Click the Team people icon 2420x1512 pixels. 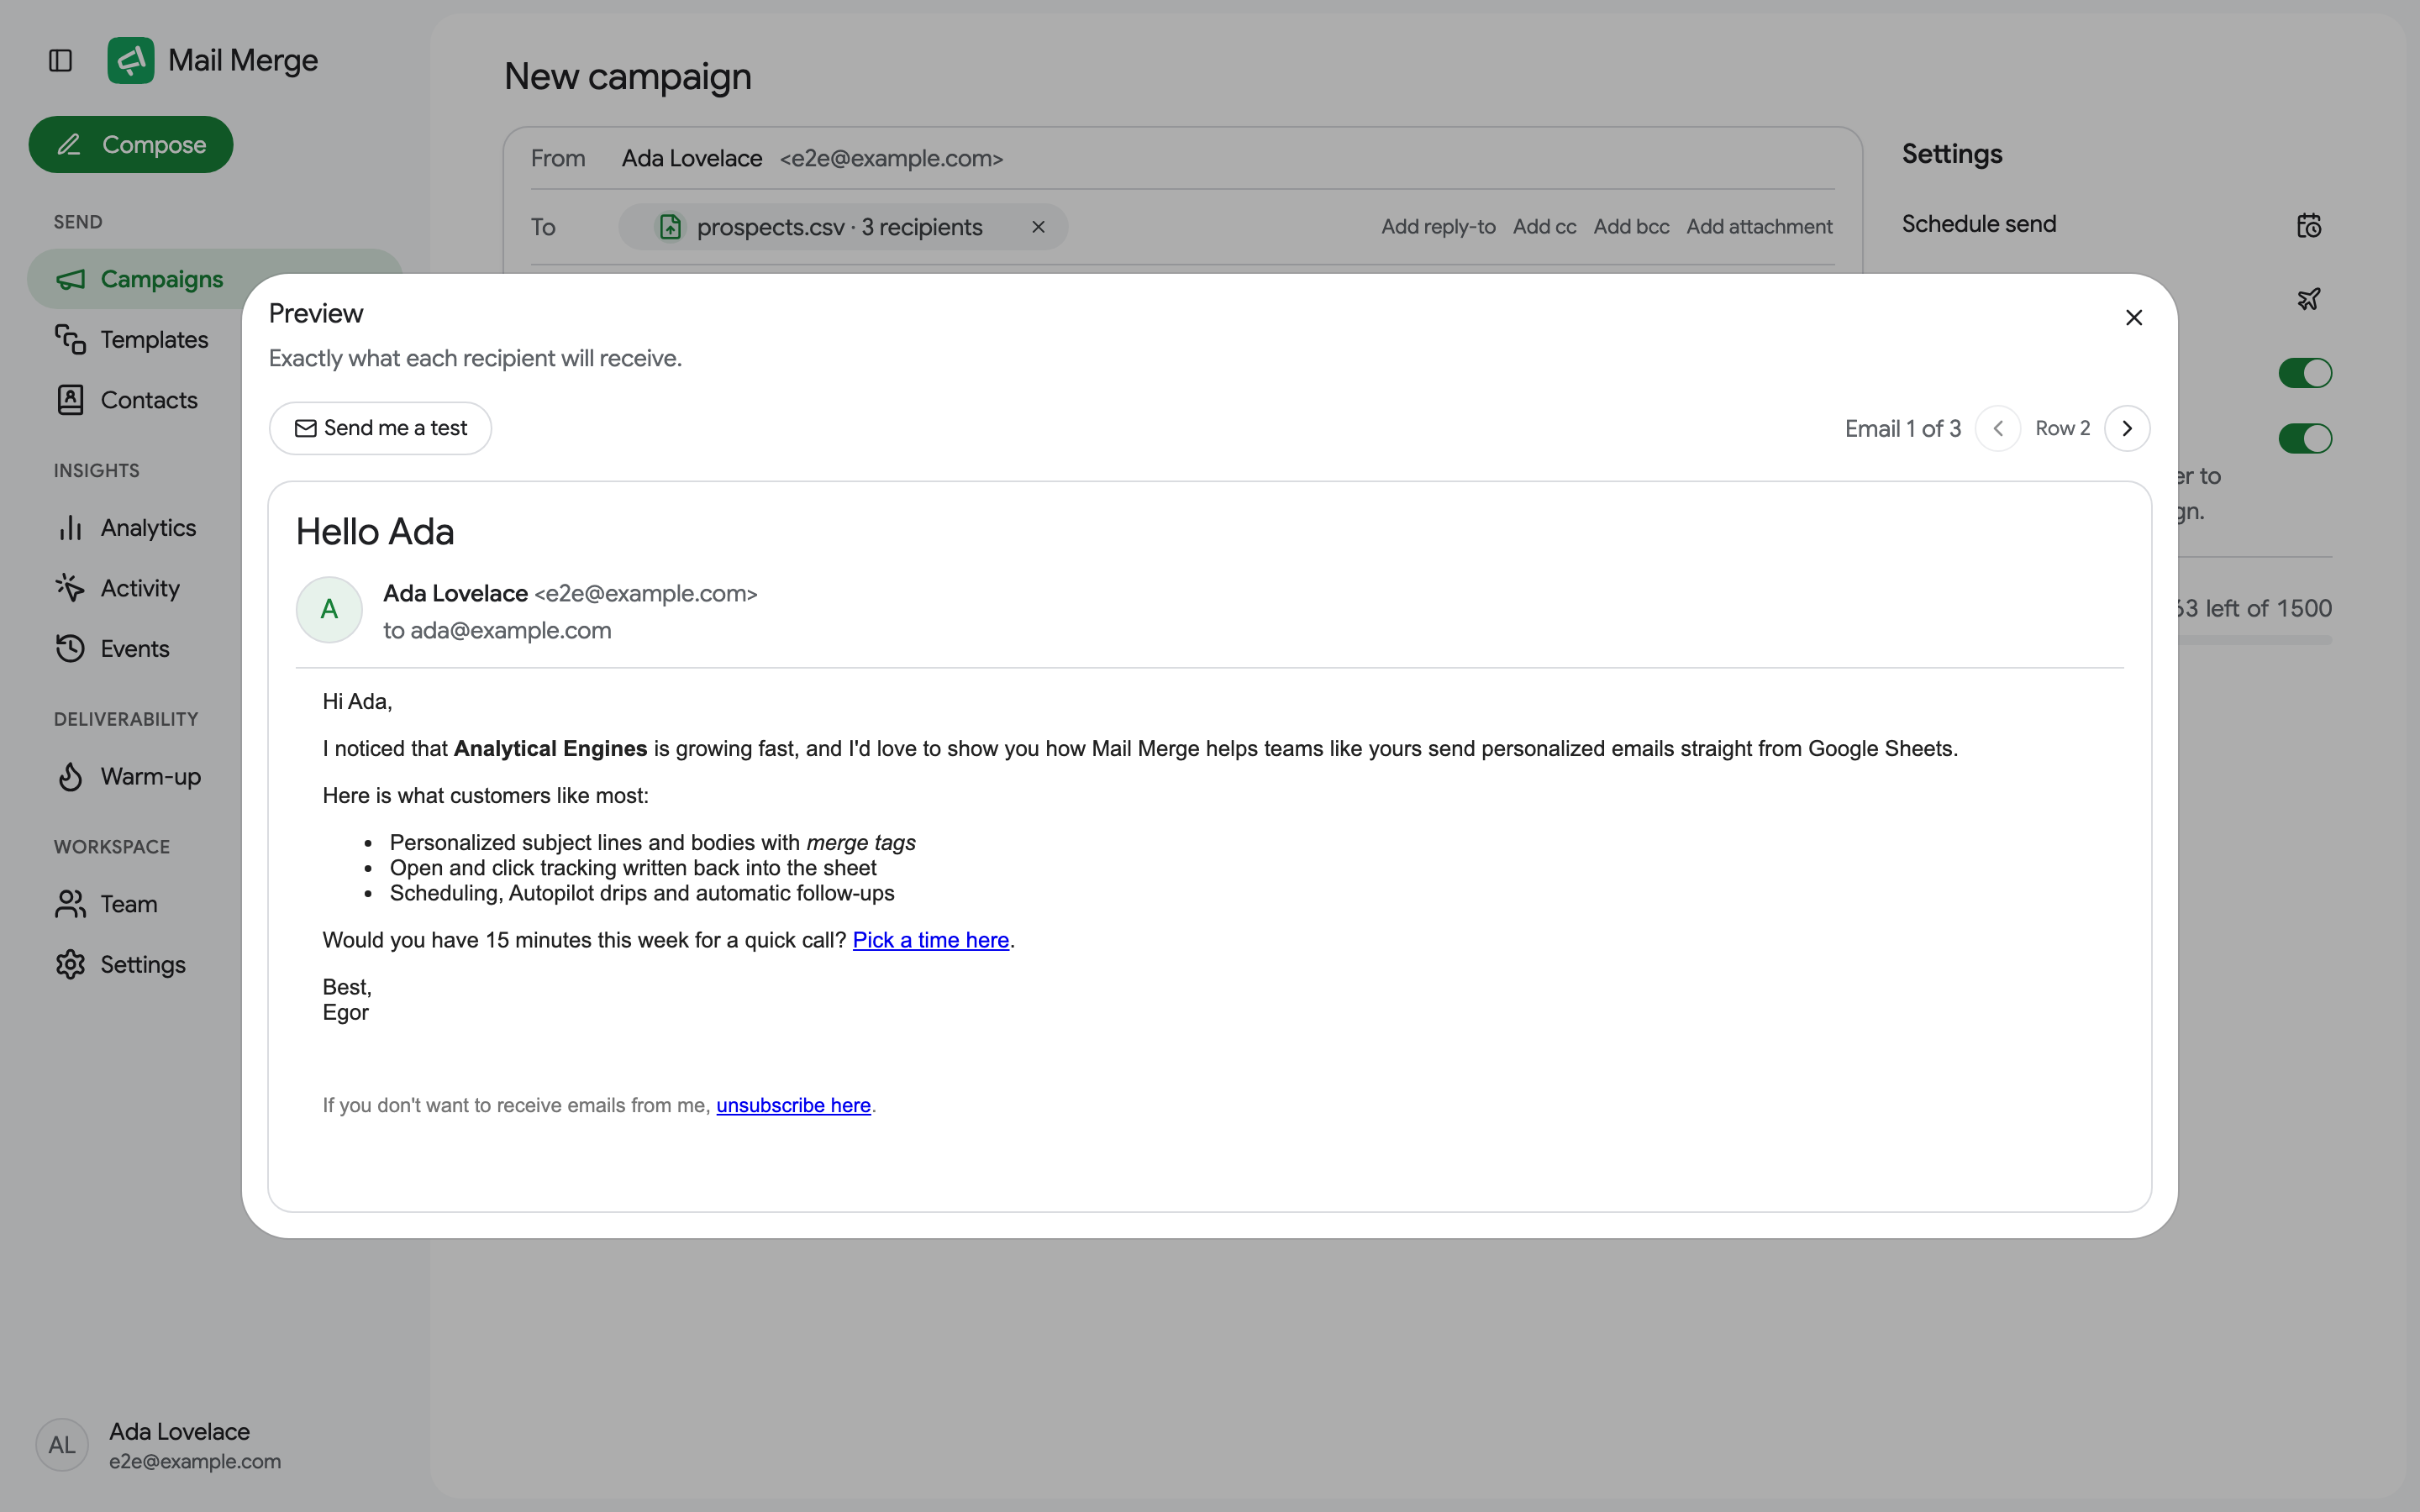tap(70, 904)
